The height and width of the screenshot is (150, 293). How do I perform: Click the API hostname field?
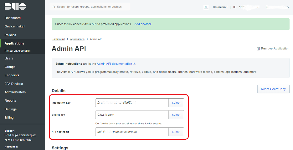[132, 132]
